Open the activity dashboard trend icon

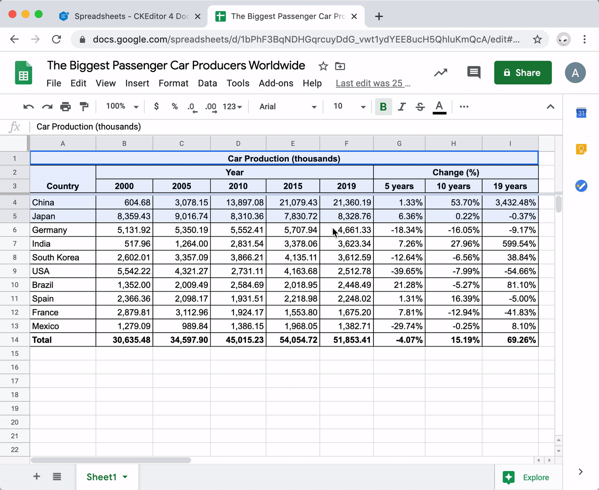pyautogui.click(x=440, y=73)
